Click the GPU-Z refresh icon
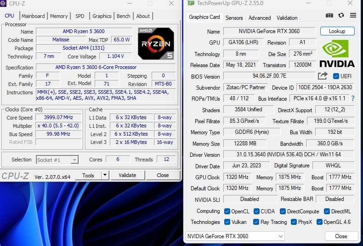Image resolution: width=363 pixels, height=246 pixels. click(341, 15)
